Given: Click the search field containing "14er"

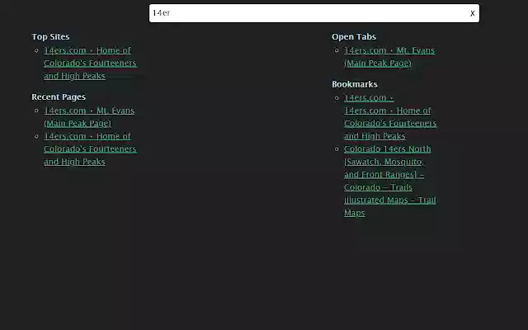Looking at the screenshot, I should pos(313,13).
